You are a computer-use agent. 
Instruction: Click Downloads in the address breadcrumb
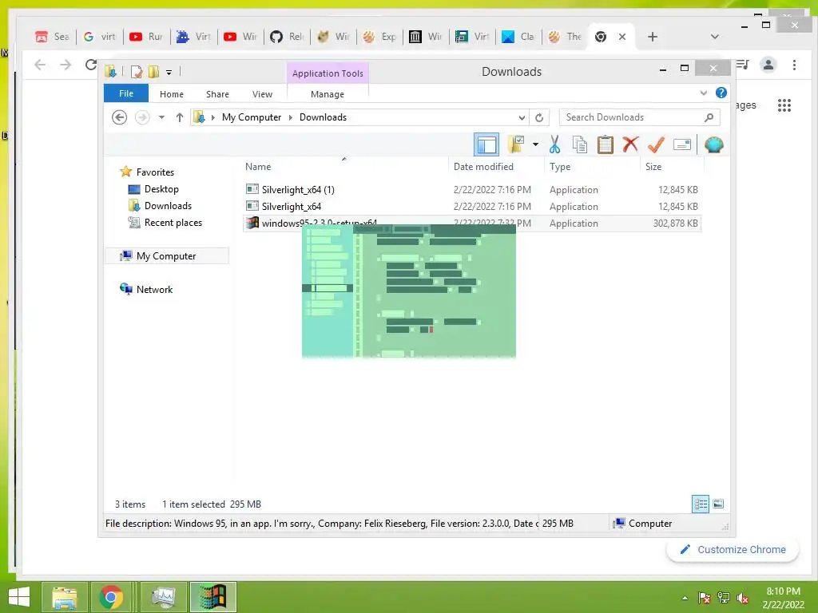pos(323,117)
